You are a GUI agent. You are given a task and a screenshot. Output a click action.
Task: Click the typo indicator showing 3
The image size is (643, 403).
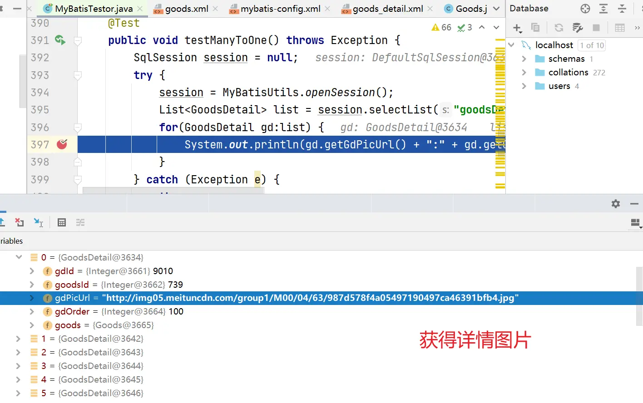tap(465, 28)
